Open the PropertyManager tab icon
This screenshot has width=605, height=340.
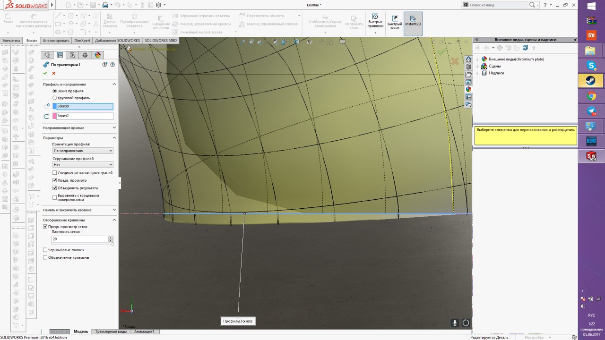(x=60, y=55)
